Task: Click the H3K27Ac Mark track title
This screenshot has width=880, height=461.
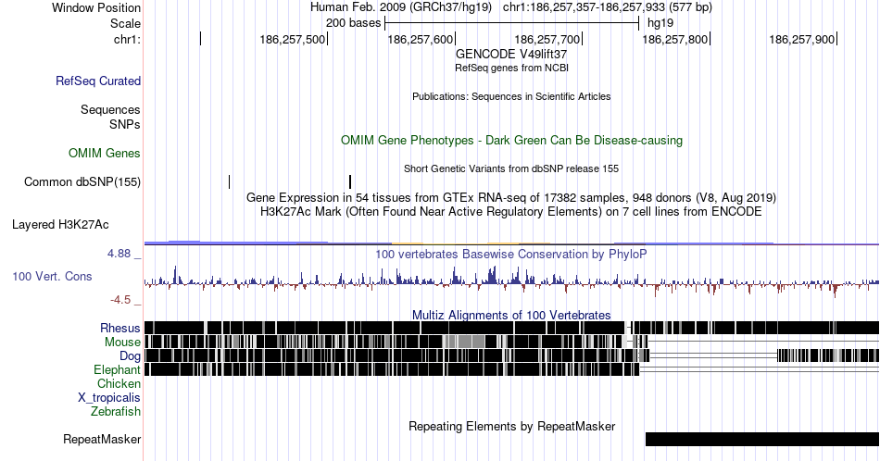Action: click(x=511, y=211)
